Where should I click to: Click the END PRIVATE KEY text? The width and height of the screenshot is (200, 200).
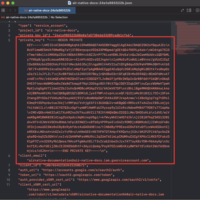coord(77,151)
